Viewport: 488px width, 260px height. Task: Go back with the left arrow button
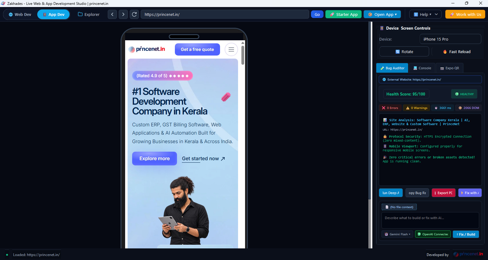pos(112,14)
